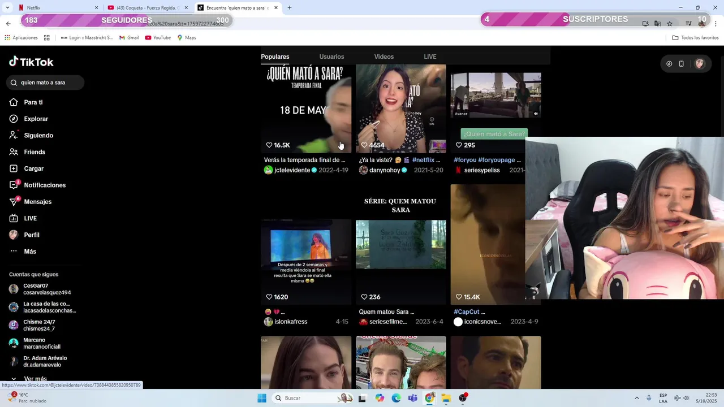
Task: Open the taskbar volume control
Action: (686, 398)
